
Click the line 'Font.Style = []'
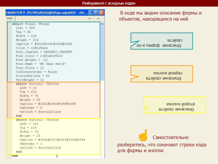30,68
